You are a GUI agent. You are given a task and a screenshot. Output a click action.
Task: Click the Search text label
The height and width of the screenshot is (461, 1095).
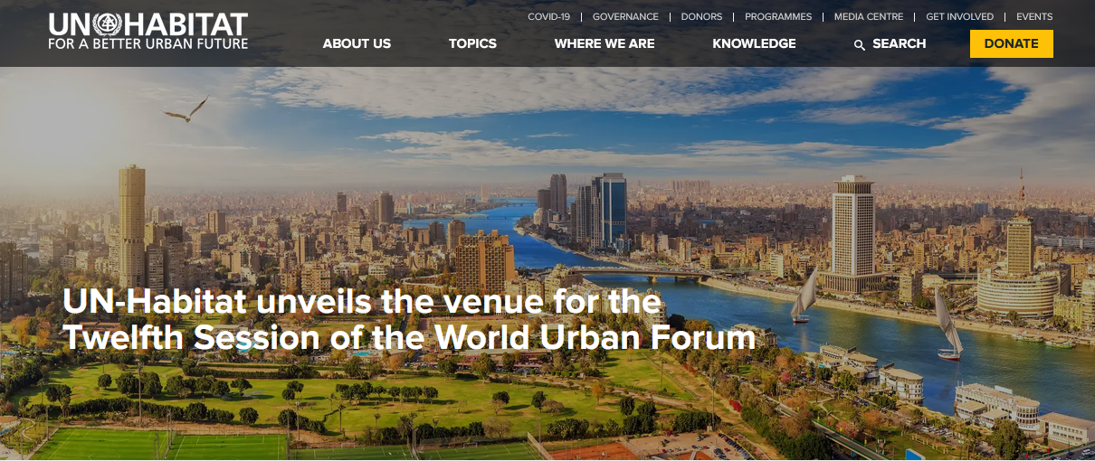coord(899,43)
